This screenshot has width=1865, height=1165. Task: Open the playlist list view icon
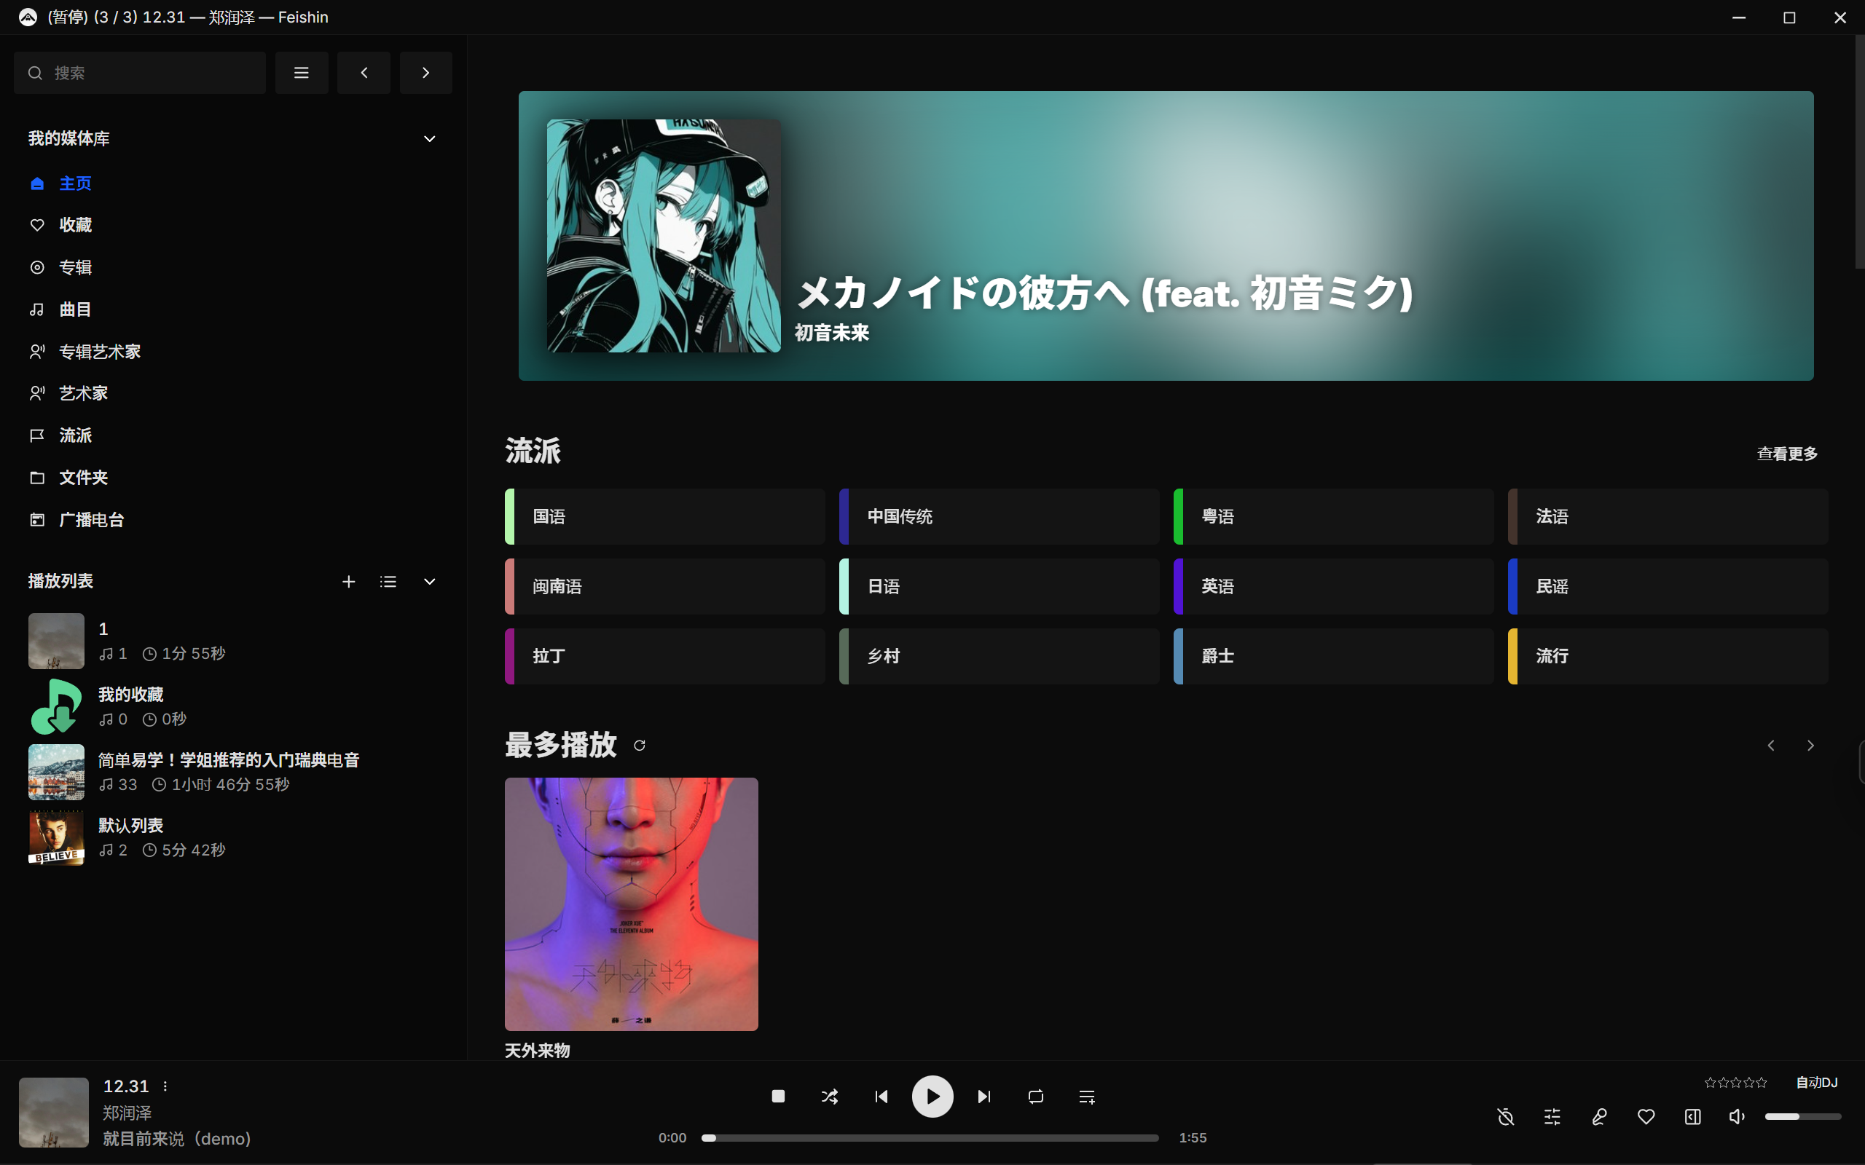point(388,582)
